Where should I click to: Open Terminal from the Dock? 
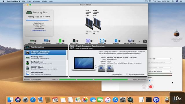149,100
